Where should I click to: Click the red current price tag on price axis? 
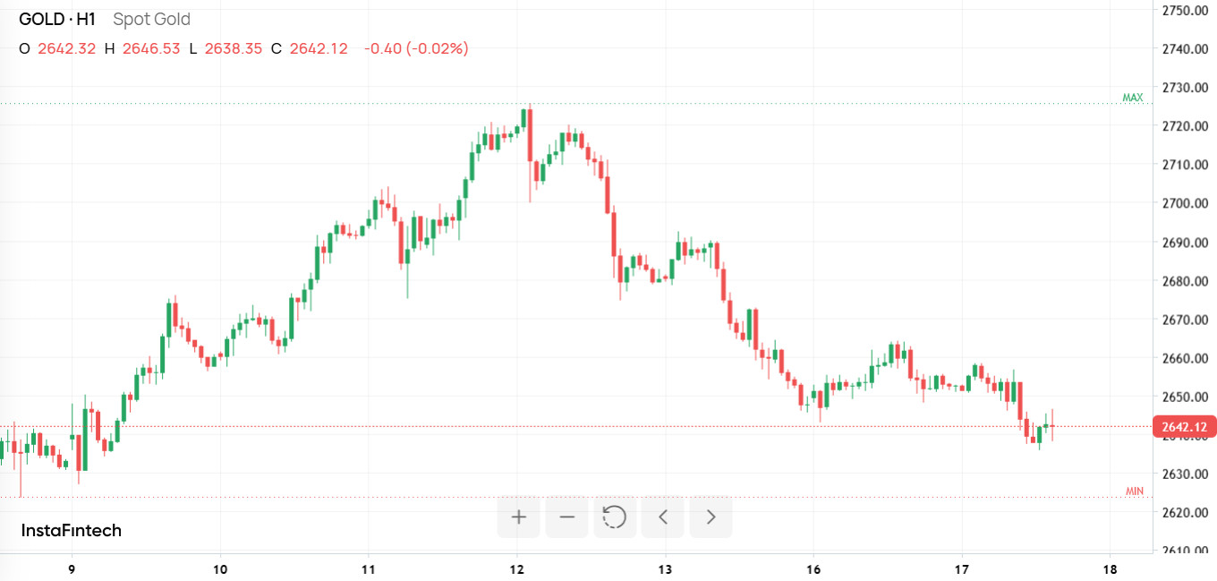1185,427
